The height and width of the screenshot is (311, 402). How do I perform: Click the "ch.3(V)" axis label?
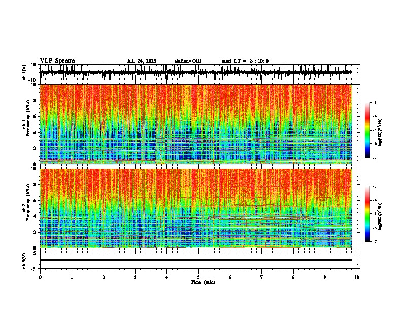[24, 261]
